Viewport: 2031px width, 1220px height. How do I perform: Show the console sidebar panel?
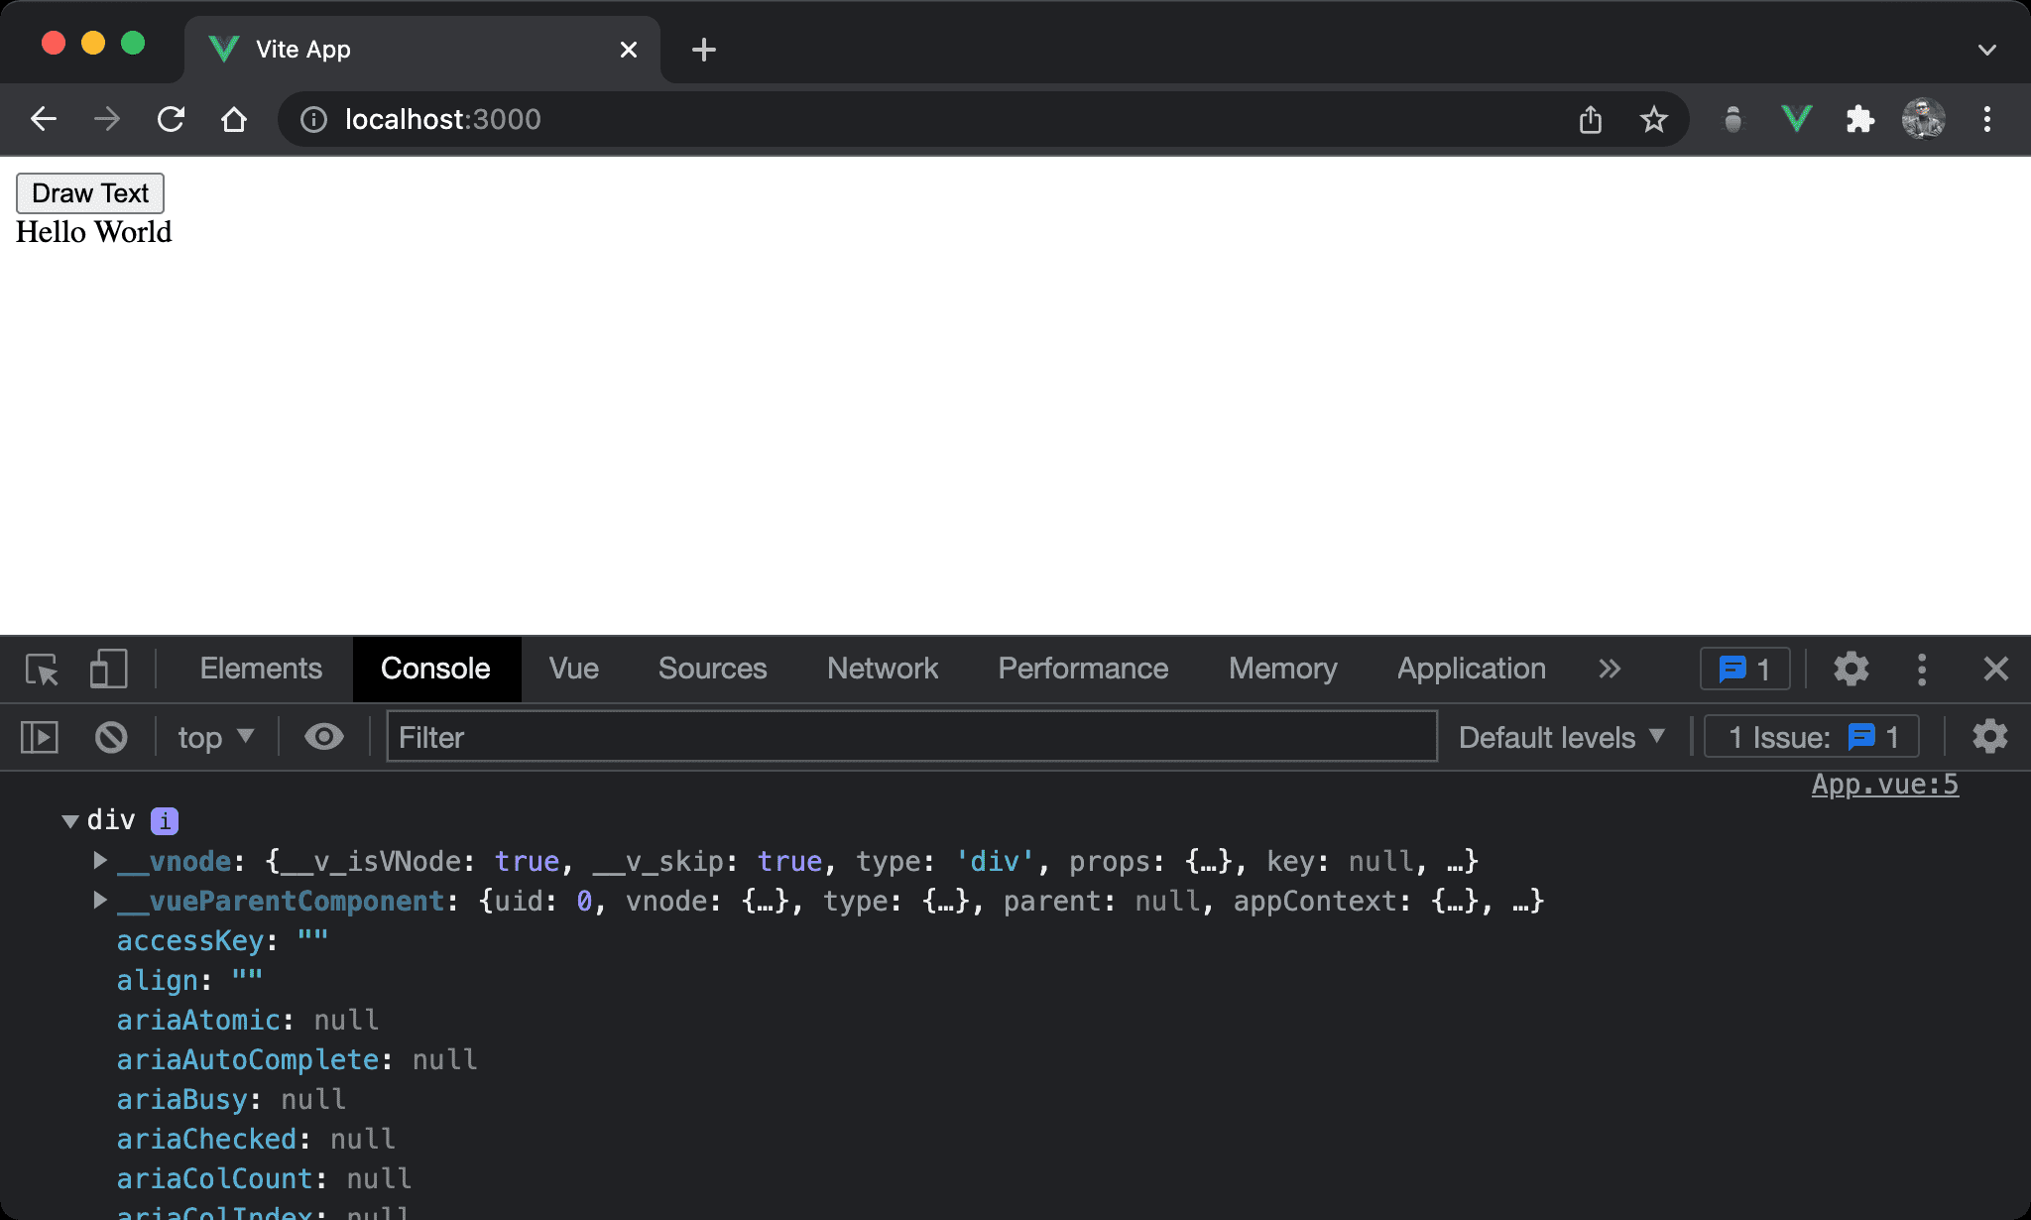[40, 738]
